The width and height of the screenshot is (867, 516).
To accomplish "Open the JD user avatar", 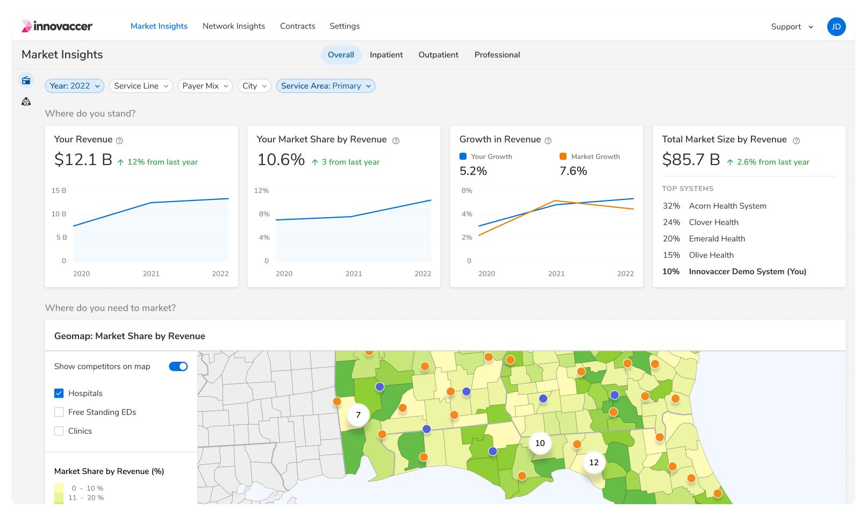I will (x=836, y=27).
